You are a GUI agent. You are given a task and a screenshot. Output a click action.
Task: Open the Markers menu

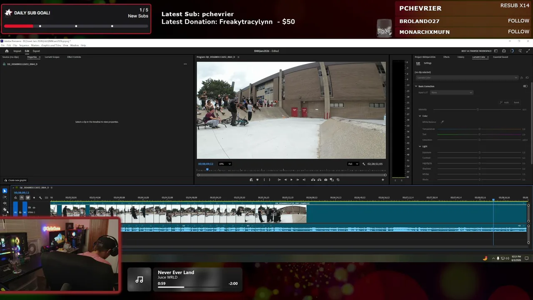(35, 45)
